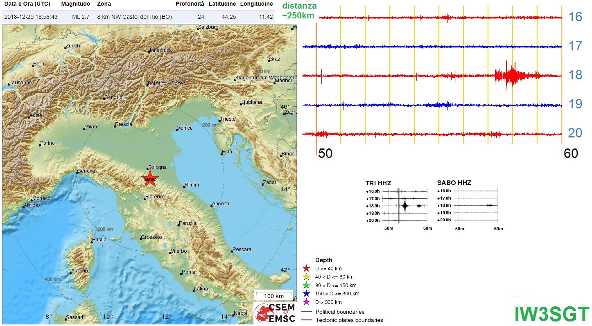This screenshot has height=326, width=592.
Task: Click the magenta star for D > 300 km
Action: click(305, 302)
